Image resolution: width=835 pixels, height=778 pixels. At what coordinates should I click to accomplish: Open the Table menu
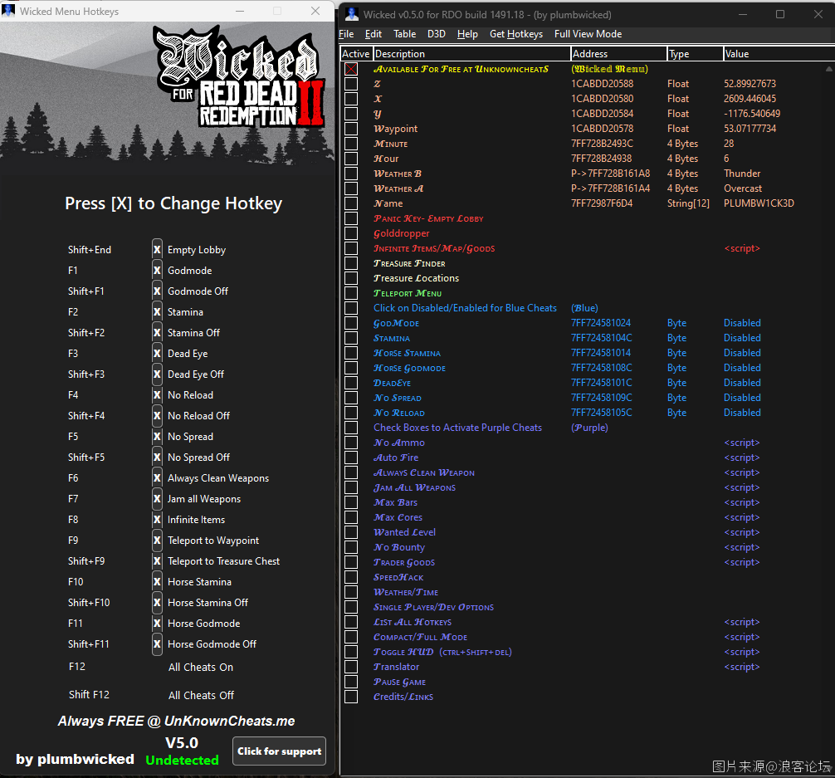coord(405,34)
